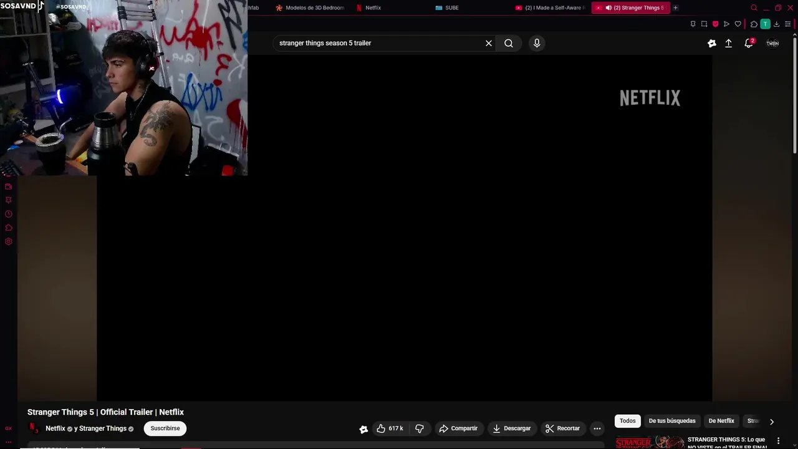Add page to bookmarks with heart icon
Screen dimensions: 798x449
pyautogui.click(x=738, y=24)
